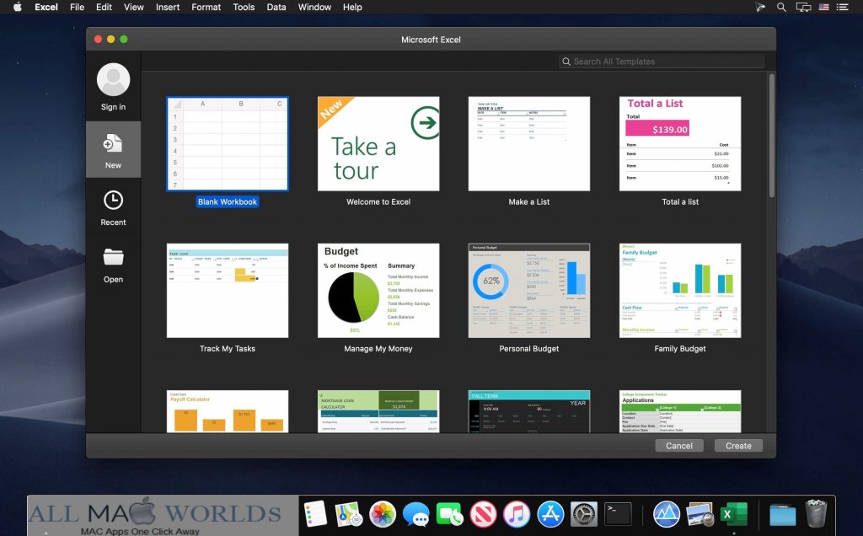863x536 pixels.
Task: Open the View menu
Action: tap(134, 7)
